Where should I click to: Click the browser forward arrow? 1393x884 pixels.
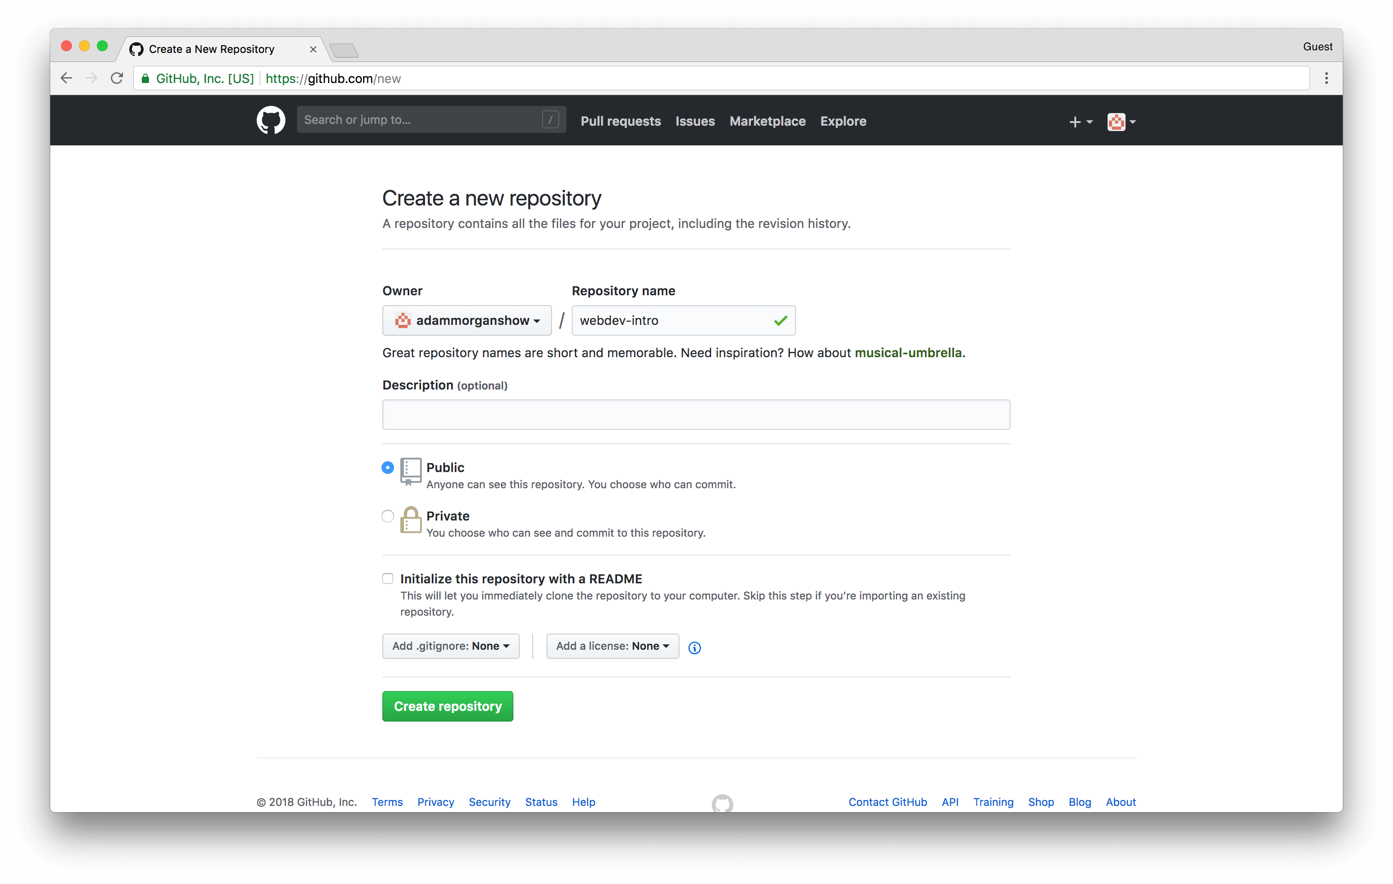[x=92, y=78]
